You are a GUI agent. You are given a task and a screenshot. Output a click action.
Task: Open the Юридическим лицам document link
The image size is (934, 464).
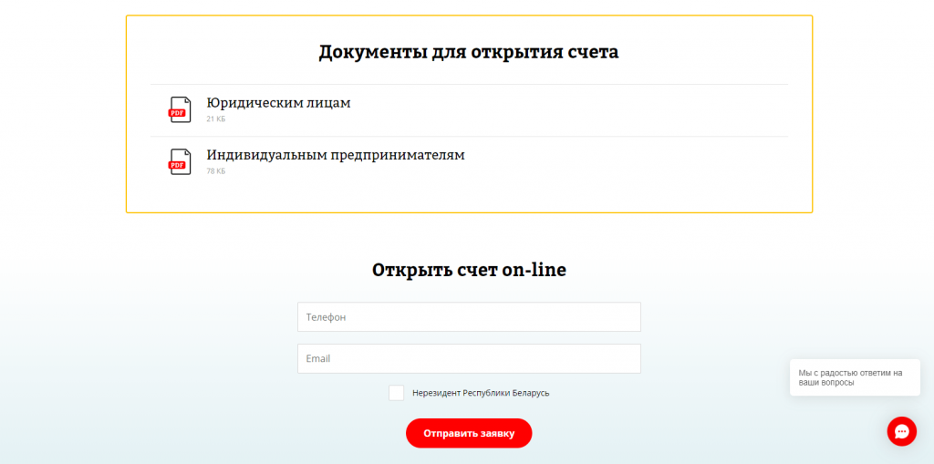click(x=279, y=103)
